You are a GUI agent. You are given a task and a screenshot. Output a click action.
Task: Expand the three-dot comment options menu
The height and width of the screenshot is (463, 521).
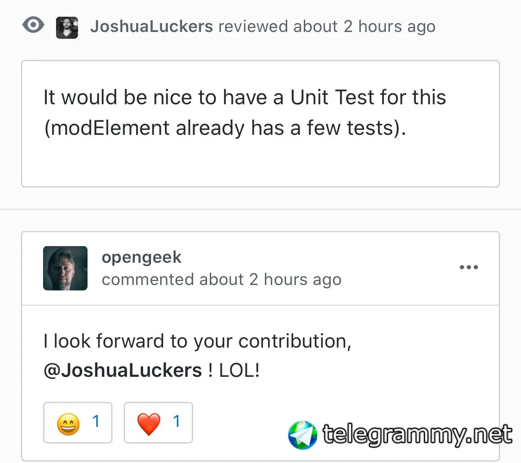click(468, 267)
